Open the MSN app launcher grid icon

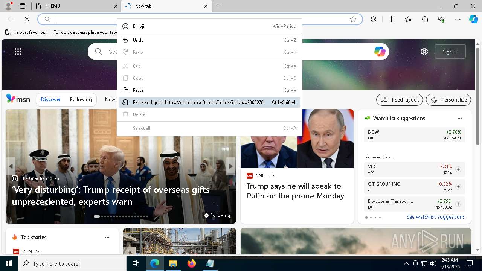18,52
